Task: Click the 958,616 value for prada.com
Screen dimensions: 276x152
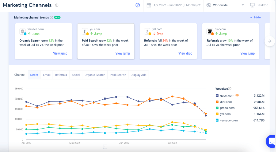Action: 259,108
